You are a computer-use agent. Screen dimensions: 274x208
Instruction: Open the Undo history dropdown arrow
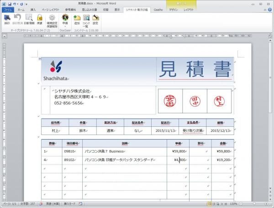[18, 3]
